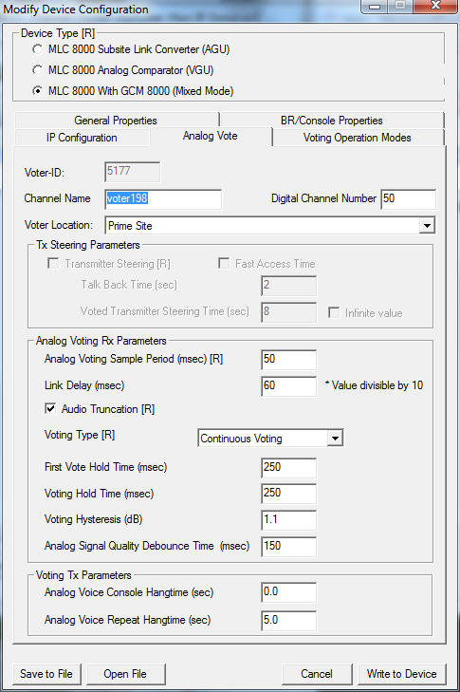The height and width of the screenshot is (692, 460).
Task: Close the Modify Device Configuration window
Action: (x=435, y=6)
